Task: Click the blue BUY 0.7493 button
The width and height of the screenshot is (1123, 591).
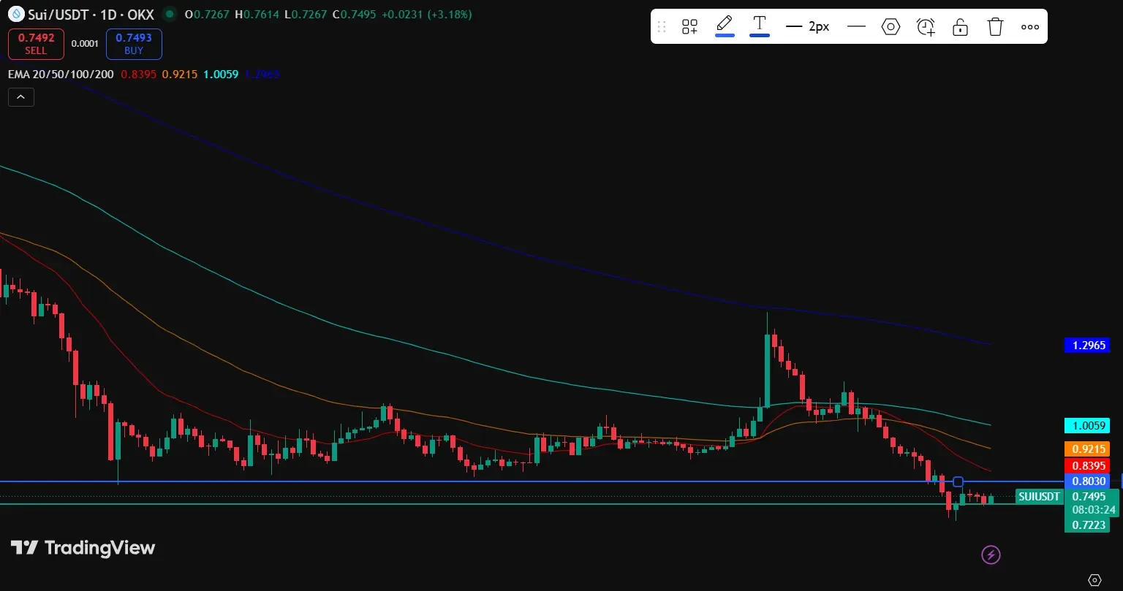Action: pos(134,44)
